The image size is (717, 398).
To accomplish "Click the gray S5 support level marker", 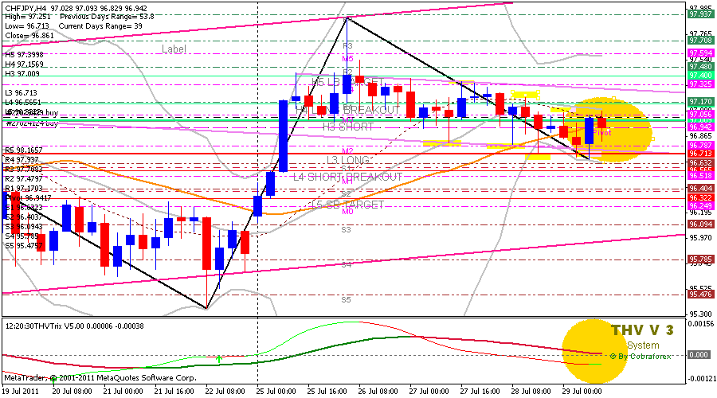I will (x=347, y=300).
